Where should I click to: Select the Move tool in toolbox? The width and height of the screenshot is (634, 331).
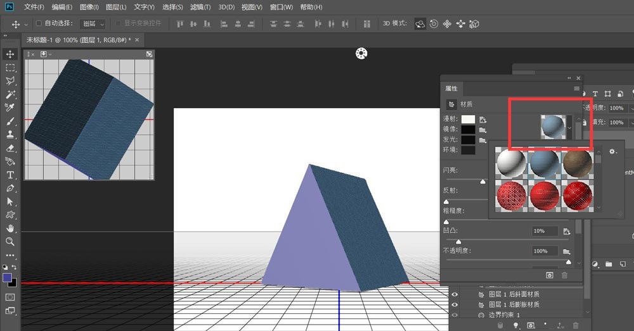pos(10,54)
